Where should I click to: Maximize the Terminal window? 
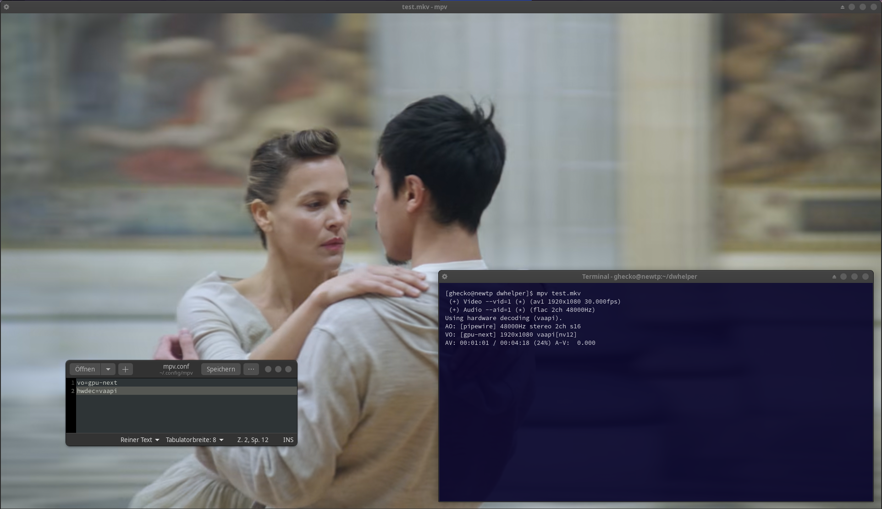(x=854, y=277)
